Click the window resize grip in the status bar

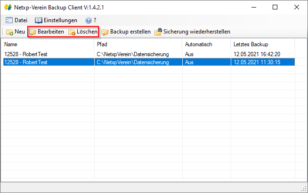coord(304,189)
